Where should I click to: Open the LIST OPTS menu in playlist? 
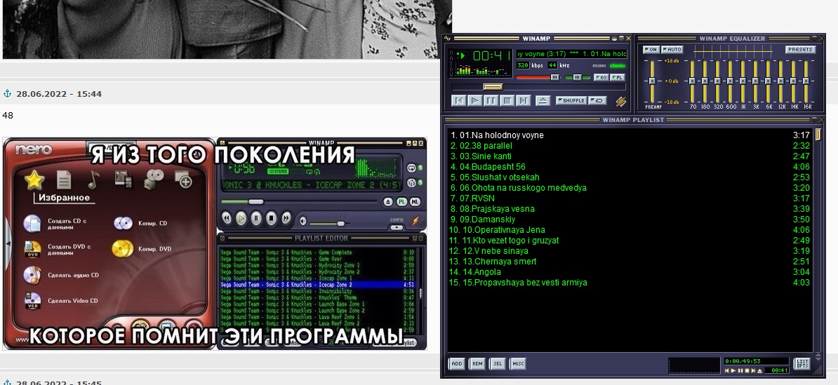pyautogui.click(x=802, y=364)
